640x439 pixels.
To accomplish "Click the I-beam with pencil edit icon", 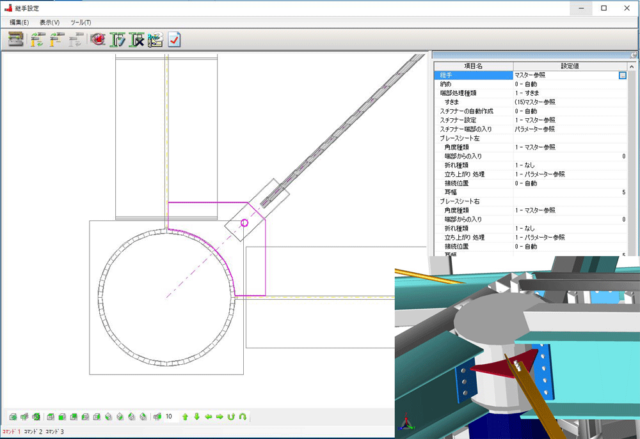I will point(118,40).
